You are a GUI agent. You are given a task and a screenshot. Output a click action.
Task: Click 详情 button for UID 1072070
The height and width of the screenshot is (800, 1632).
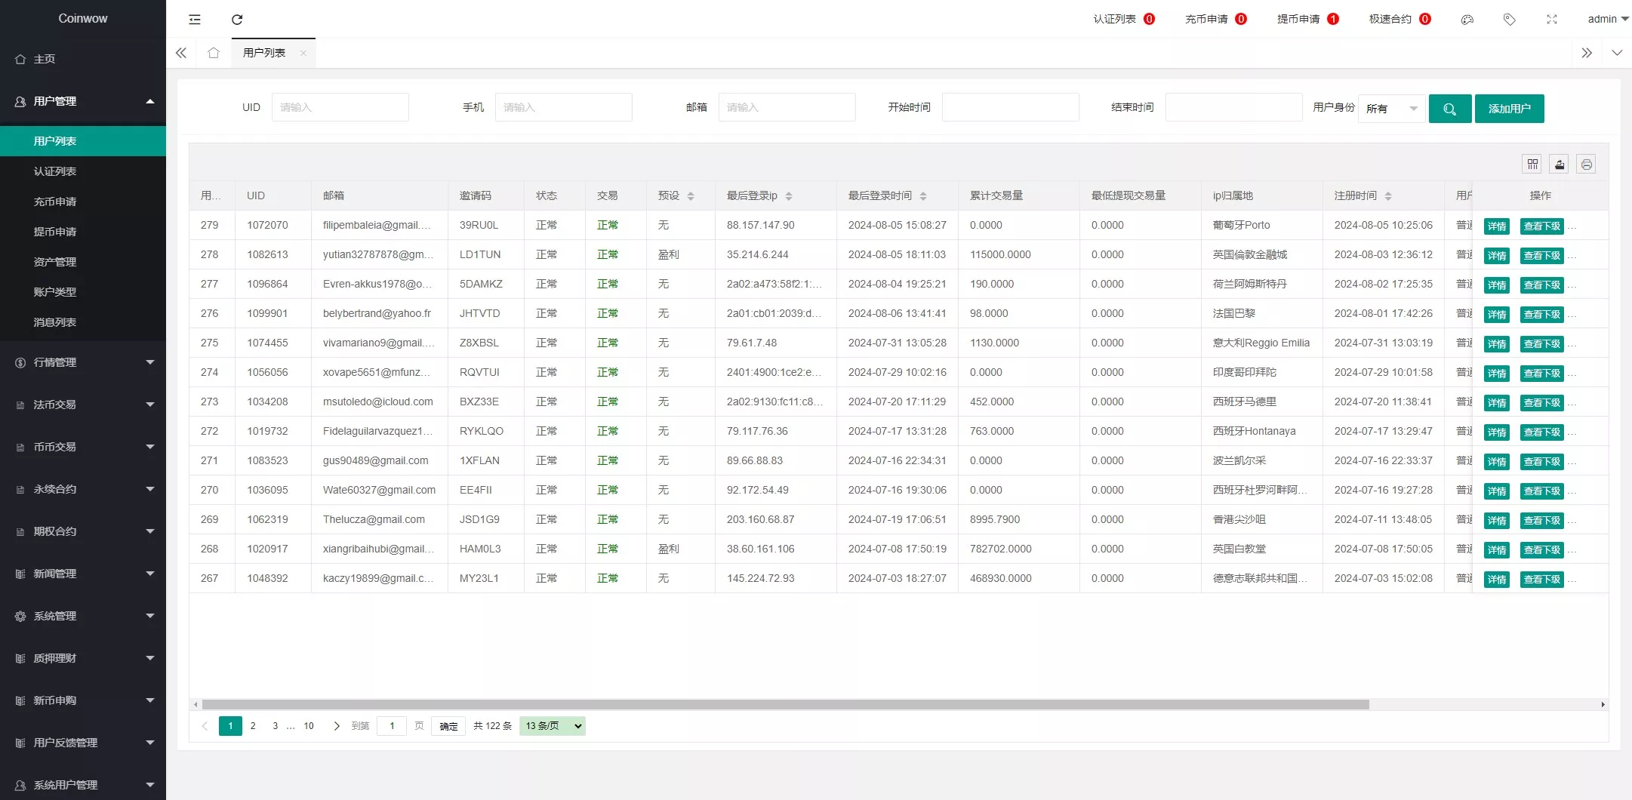coord(1496,226)
